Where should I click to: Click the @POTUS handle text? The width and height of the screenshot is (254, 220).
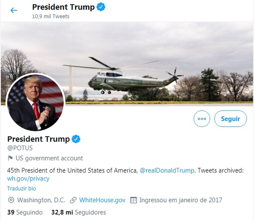[x=20, y=148]
